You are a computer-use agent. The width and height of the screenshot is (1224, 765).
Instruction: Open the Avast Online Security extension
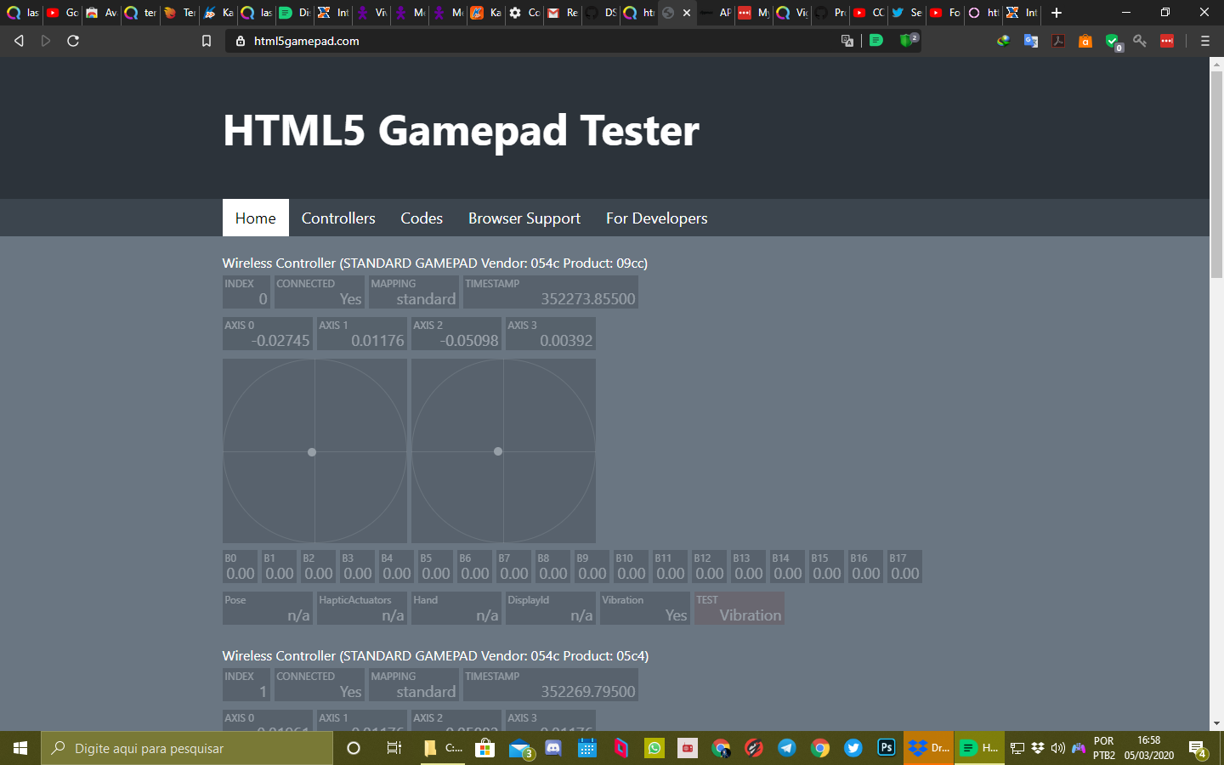1112,40
